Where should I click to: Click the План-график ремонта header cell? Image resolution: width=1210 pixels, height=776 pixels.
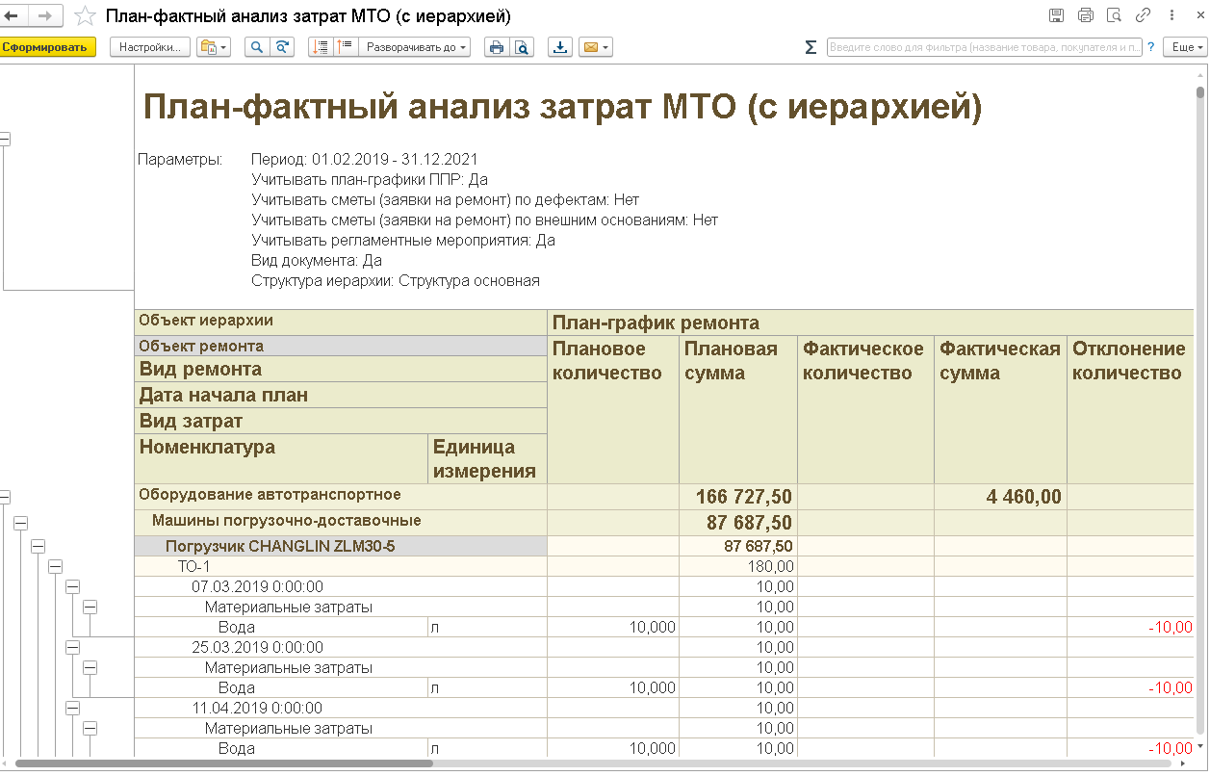[870, 323]
